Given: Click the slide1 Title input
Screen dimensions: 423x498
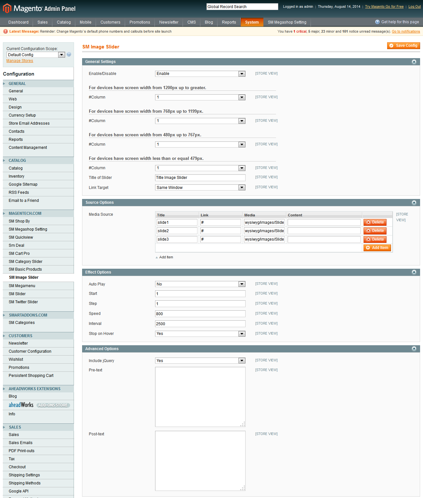Looking at the screenshot, I should click(x=177, y=223).
